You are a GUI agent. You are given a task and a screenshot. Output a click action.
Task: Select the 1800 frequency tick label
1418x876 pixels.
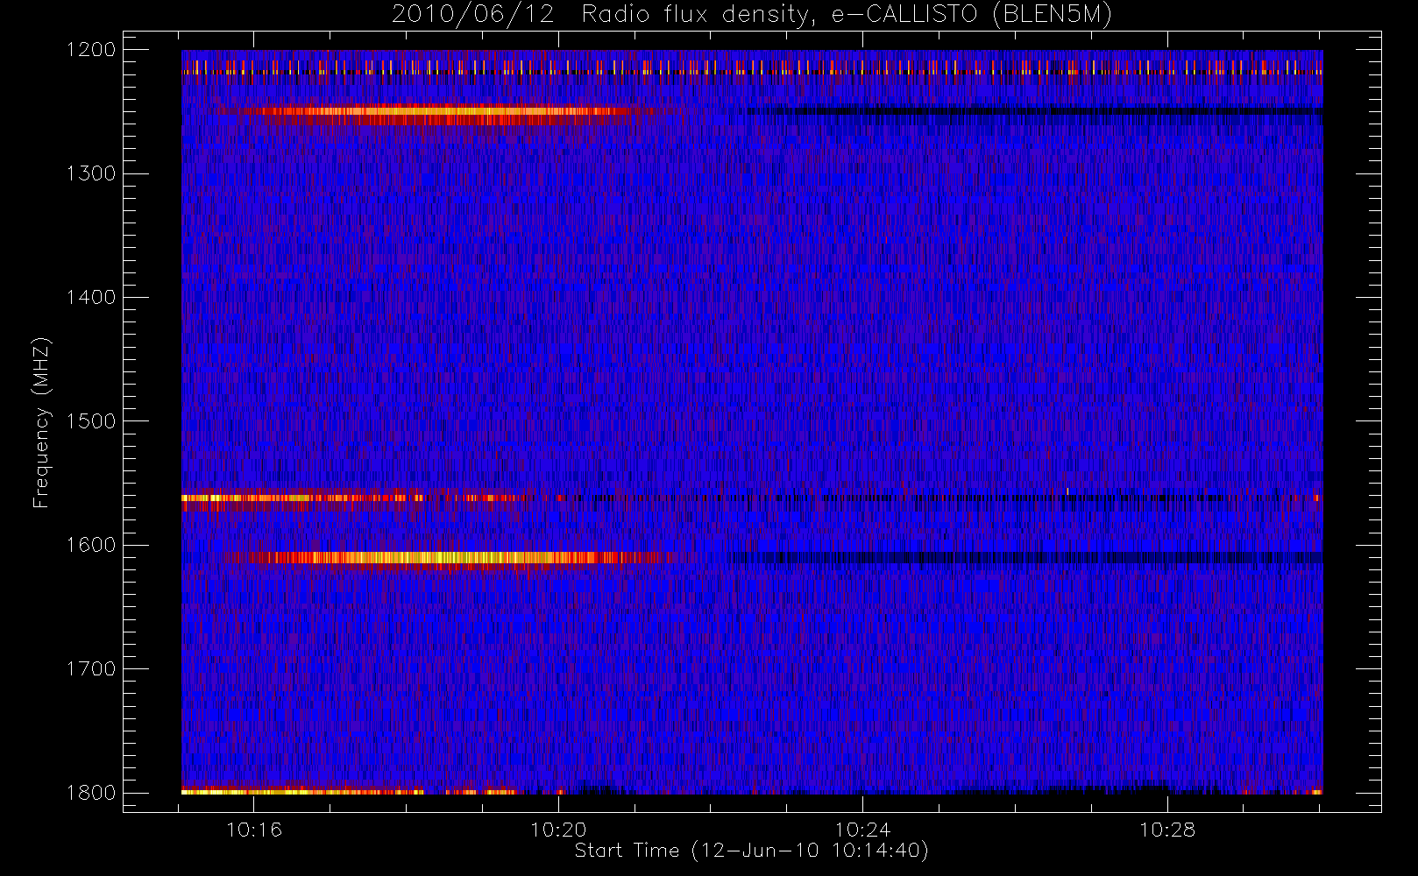pos(92,793)
